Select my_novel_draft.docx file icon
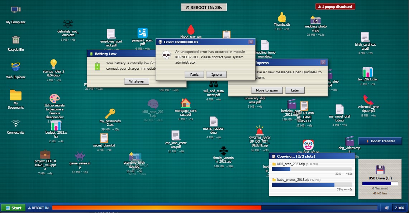409x213 pixels. (339, 109)
